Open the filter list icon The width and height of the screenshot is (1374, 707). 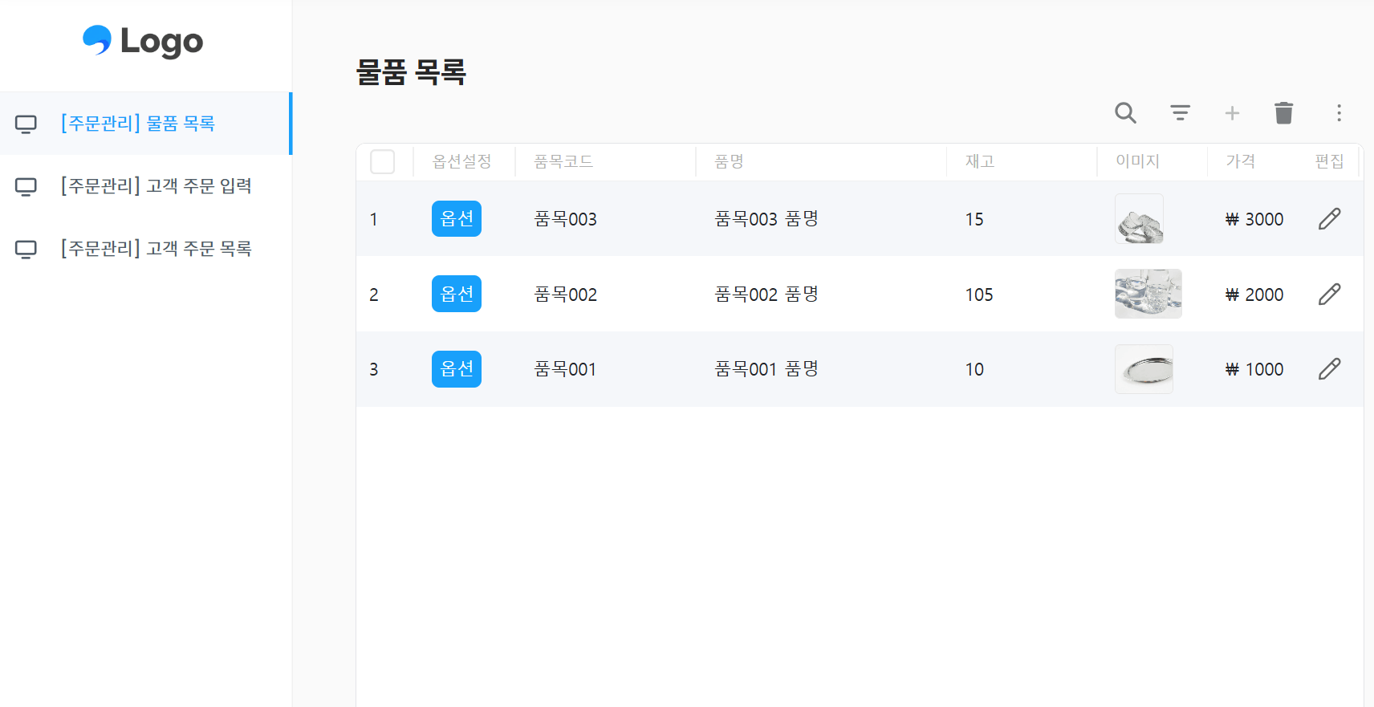[1180, 113]
